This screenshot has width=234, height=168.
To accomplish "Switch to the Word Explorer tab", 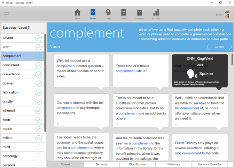I will tap(137, 165).
